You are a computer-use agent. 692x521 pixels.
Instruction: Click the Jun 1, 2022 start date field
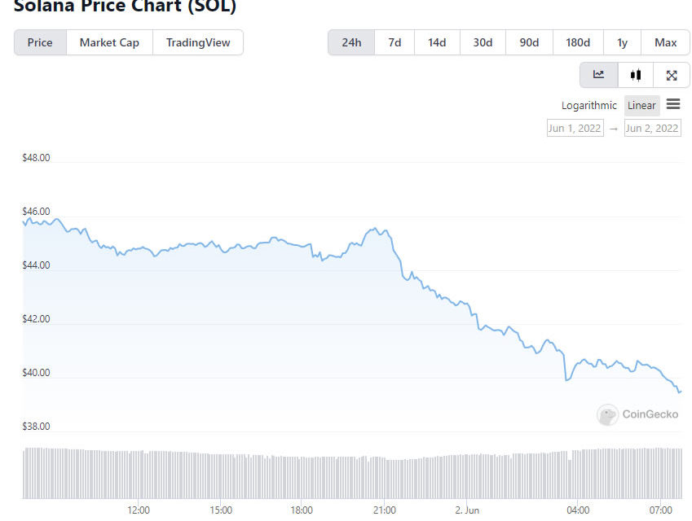coord(575,128)
